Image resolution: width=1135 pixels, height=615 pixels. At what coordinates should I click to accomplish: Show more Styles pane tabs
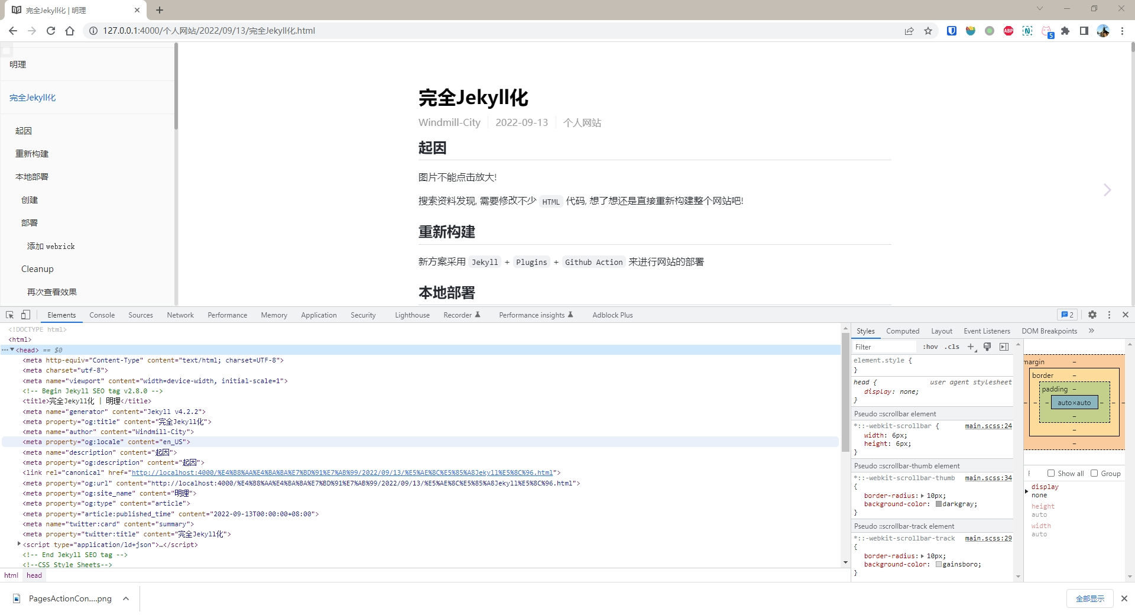[x=1091, y=331]
